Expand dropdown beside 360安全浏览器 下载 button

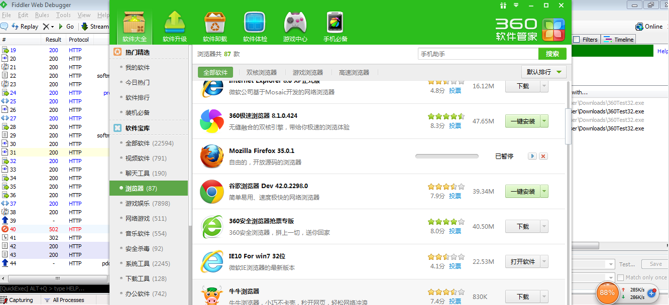(544, 226)
